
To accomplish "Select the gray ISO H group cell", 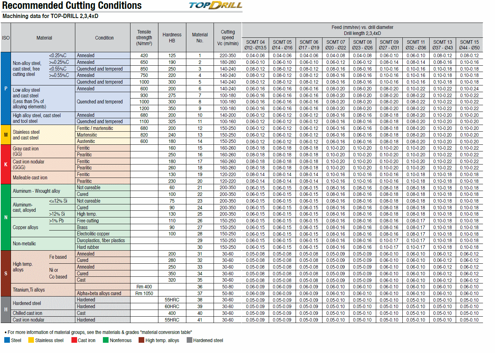I will point(6,310).
